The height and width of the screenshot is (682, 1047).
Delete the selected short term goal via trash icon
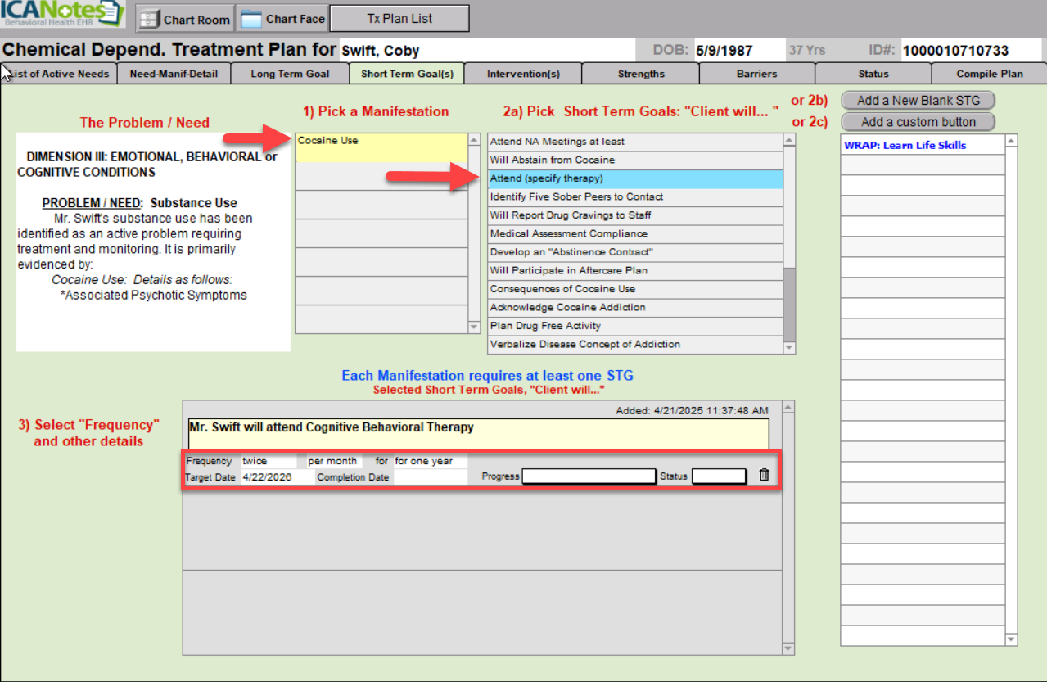tap(765, 476)
